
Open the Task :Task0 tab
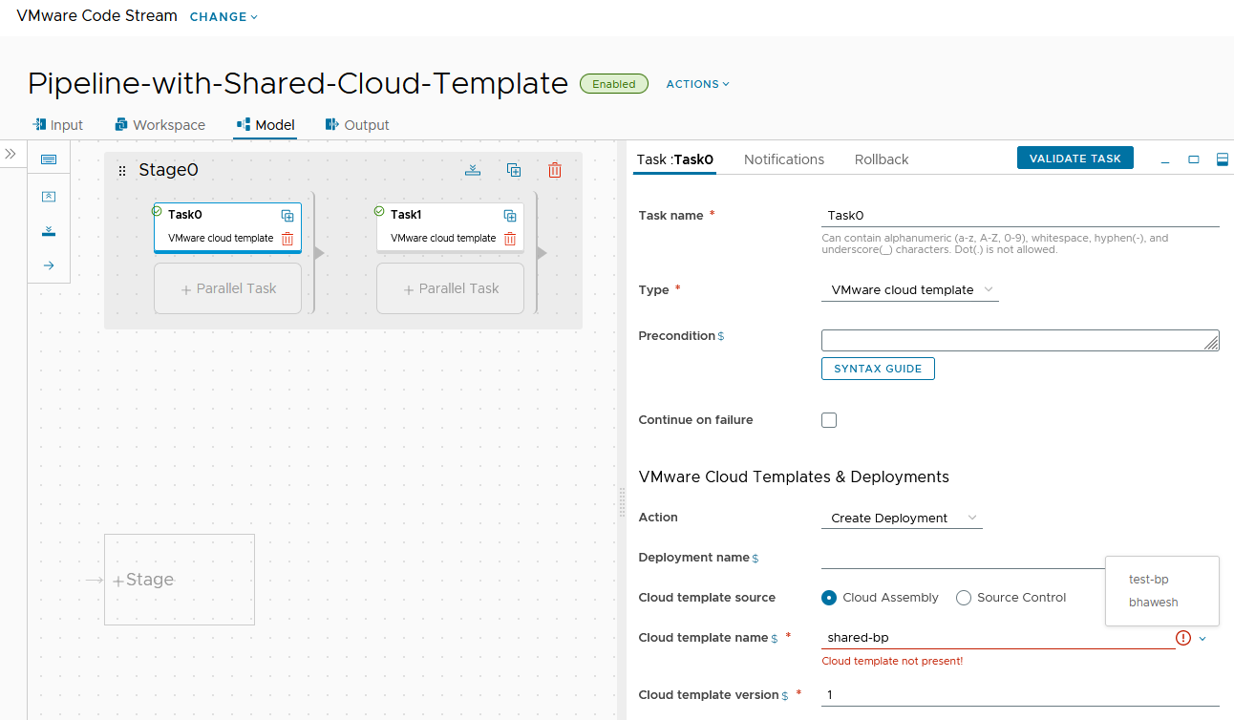(x=674, y=159)
